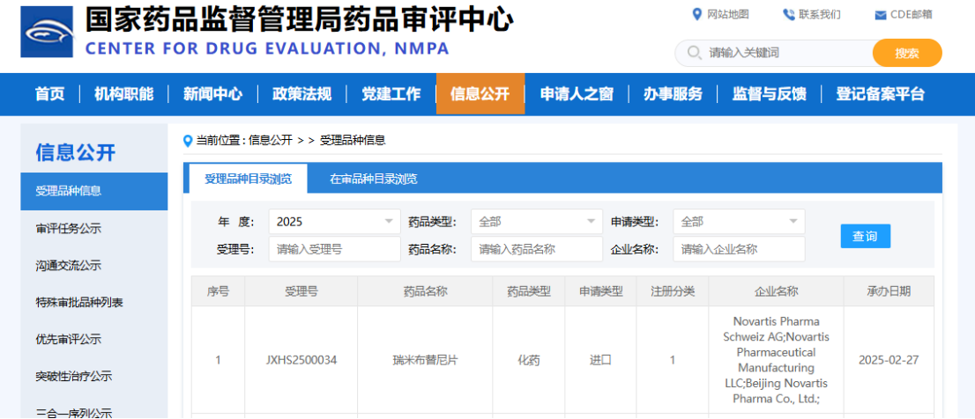This screenshot has height=419, width=975.
Task: Click the orange 搜索 button
Action: tap(906, 53)
